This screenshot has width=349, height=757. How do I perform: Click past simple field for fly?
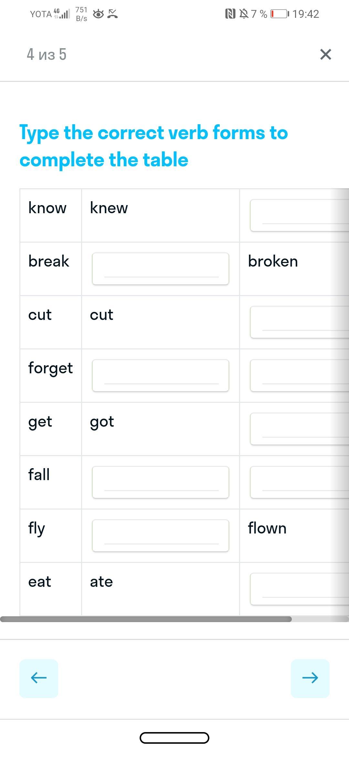click(160, 536)
